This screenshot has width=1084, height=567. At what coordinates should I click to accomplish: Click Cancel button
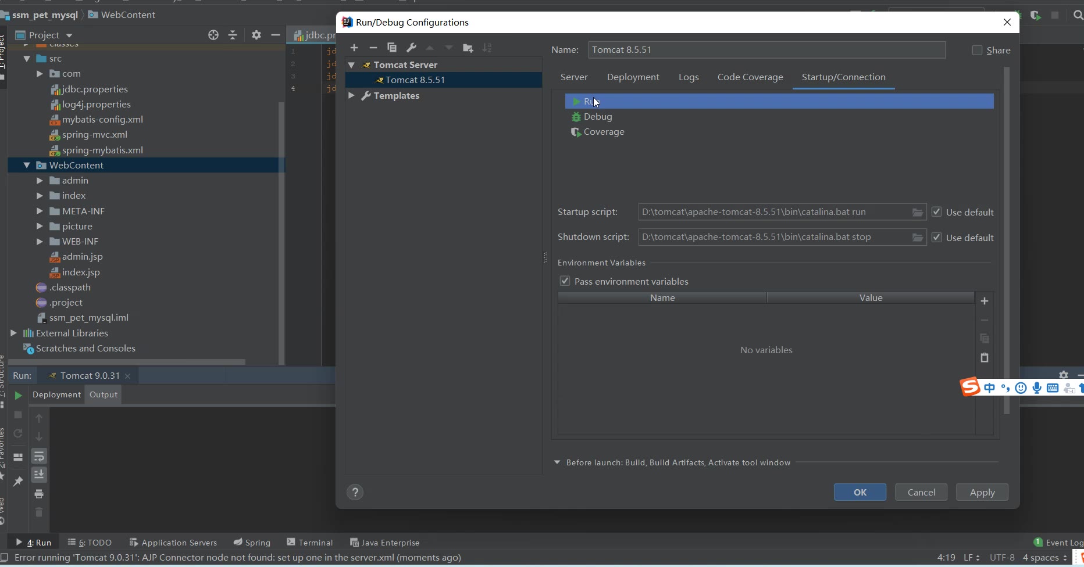[921, 492]
